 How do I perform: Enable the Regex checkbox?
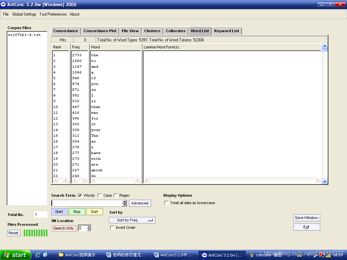coord(116,195)
